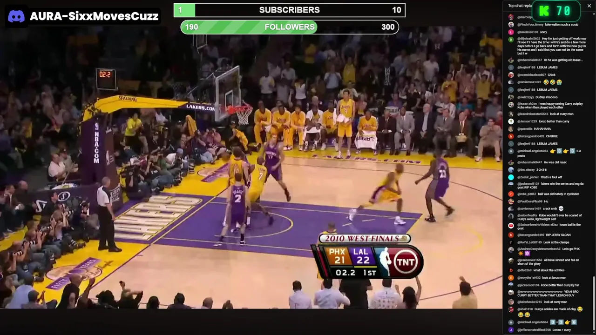Click avatar of @RoYaLLeGiiTHD
The image size is (596, 335).
point(511,242)
